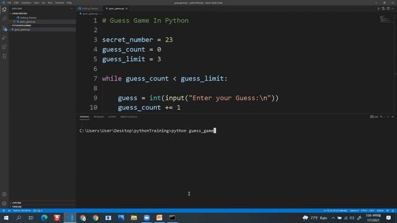Launch Microsoft Edge from taskbar
The image size is (397, 223).
point(44,217)
